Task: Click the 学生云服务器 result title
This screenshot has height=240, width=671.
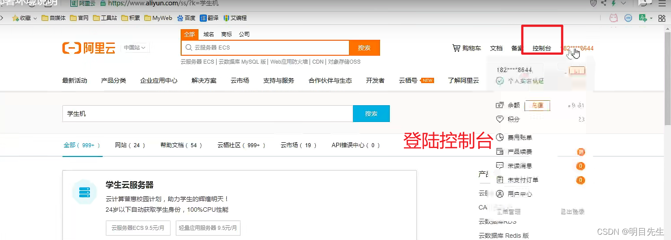Action: pos(129,185)
